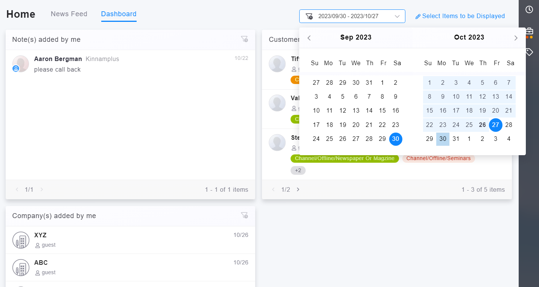
Task: Go to previous month in calendar
Action: 309,38
